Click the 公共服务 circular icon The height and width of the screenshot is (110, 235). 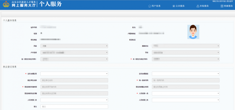point(174,6)
